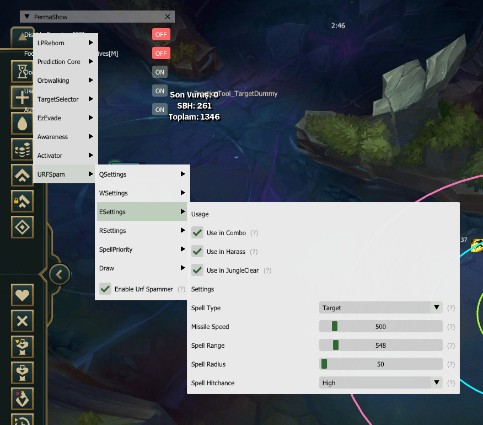
Task: Open the Awareness submenu
Action: coord(66,137)
